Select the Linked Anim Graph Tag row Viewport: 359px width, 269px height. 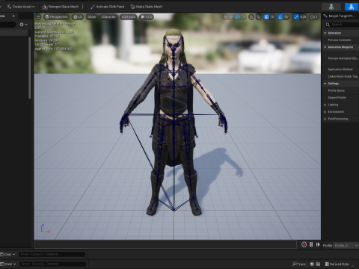pos(341,76)
